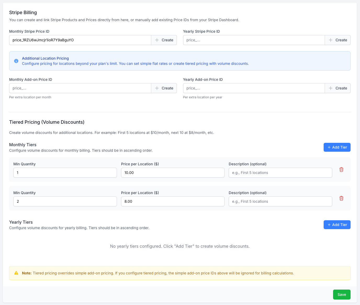Click the Yearly Add-on Price ID input

(254, 88)
